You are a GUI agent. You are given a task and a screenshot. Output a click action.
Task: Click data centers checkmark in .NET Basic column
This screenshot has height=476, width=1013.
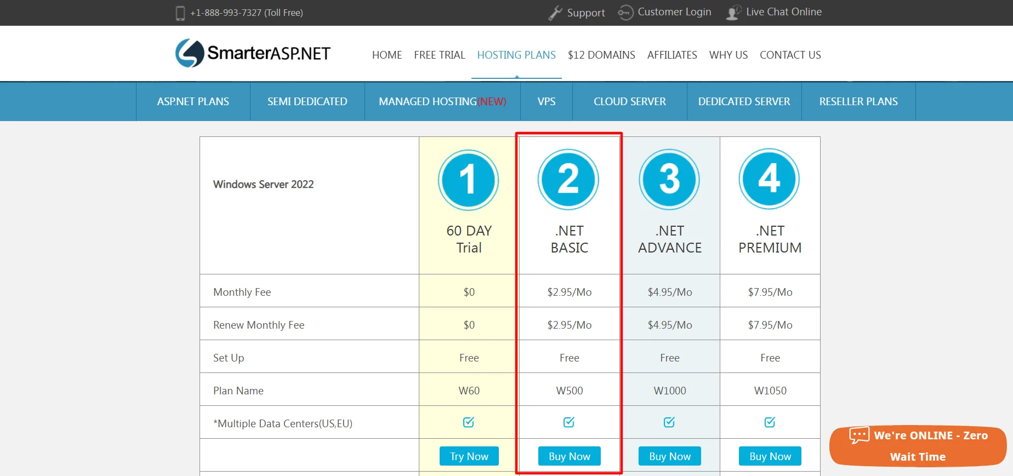pyautogui.click(x=569, y=422)
